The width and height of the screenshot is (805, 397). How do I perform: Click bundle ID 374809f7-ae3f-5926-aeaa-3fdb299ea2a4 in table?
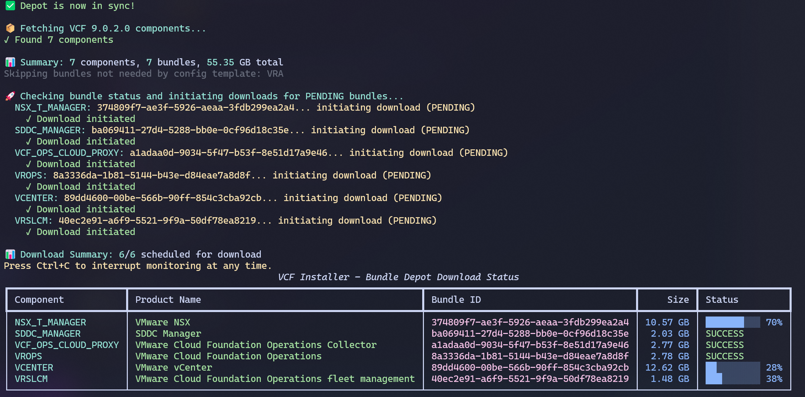pos(530,322)
